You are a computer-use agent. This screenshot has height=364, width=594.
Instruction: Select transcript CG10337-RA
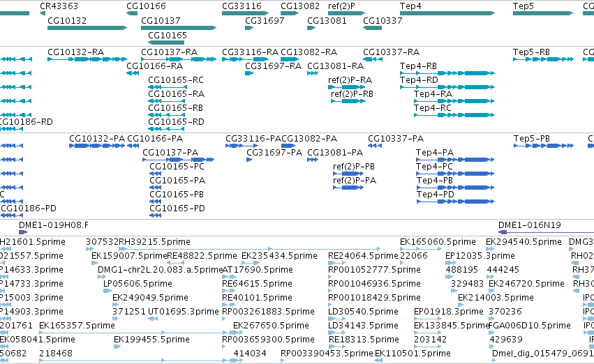(x=392, y=52)
